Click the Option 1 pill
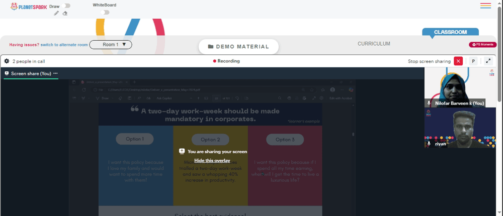The image size is (503, 216). pyautogui.click(x=135, y=139)
